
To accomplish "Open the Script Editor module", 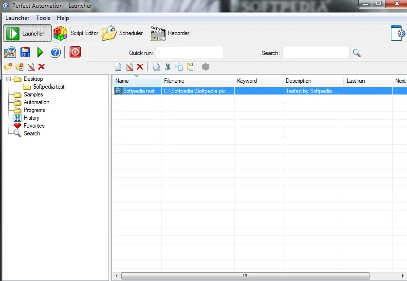I will 76,33.
